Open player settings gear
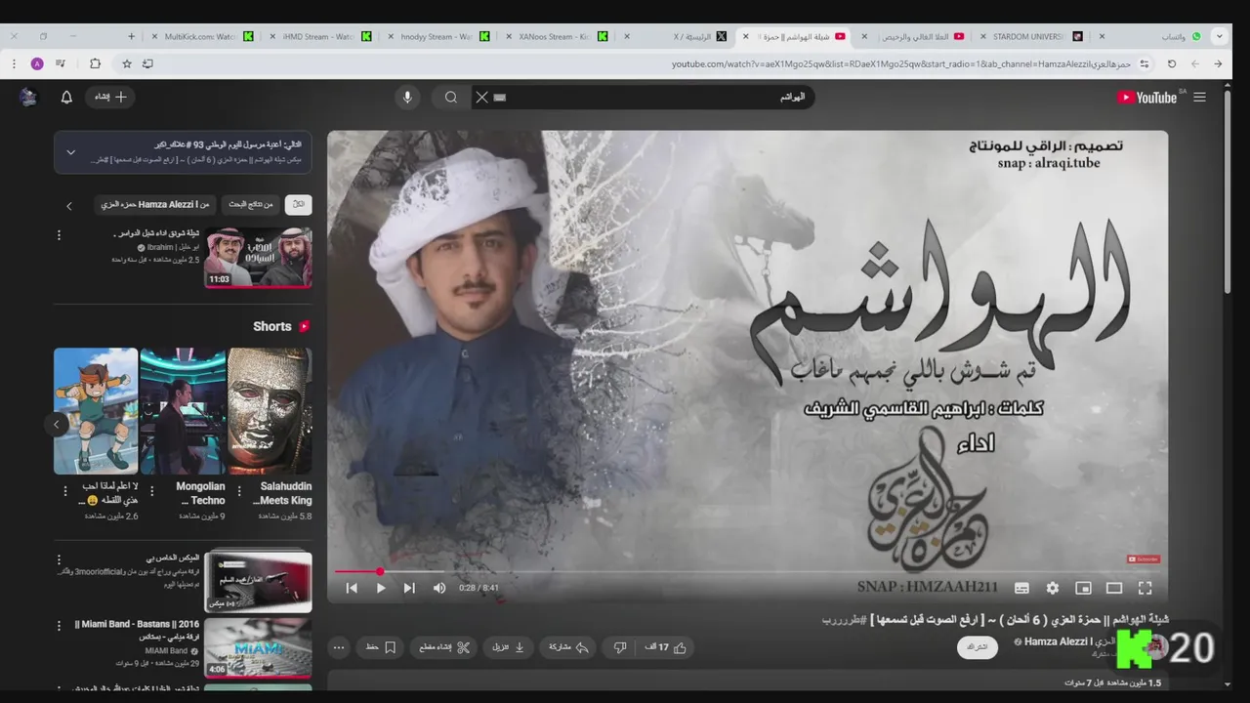 pyautogui.click(x=1052, y=588)
